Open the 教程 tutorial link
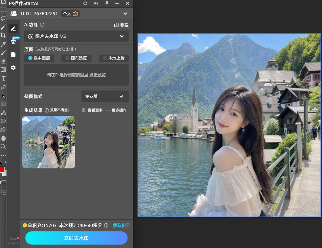Viewport: 322px width, 248px height. click(121, 25)
